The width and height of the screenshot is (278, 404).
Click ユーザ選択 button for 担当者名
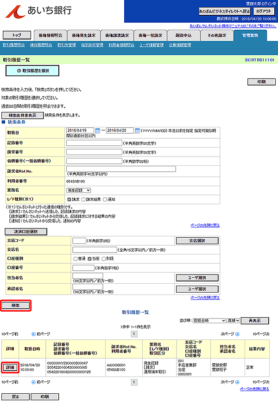pos(197,278)
